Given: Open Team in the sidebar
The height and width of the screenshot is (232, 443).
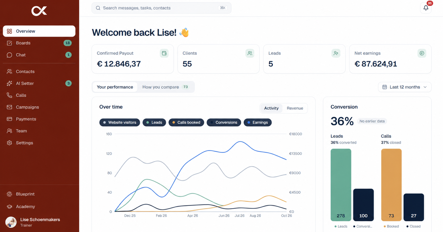Looking at the screenshot, I should [39, 131].
